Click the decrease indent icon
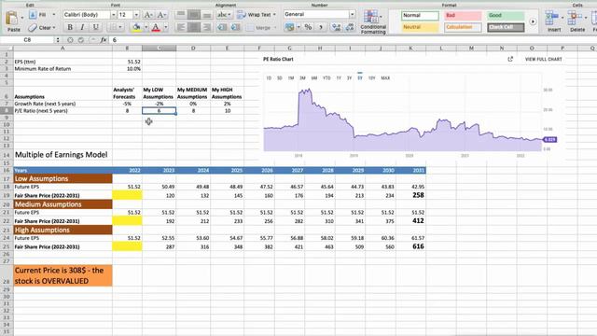The image size is (597, 336). click(222, 27)
